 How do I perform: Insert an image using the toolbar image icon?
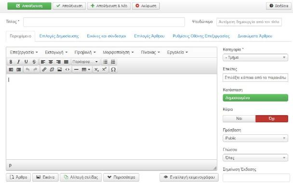tap(60, 70)
